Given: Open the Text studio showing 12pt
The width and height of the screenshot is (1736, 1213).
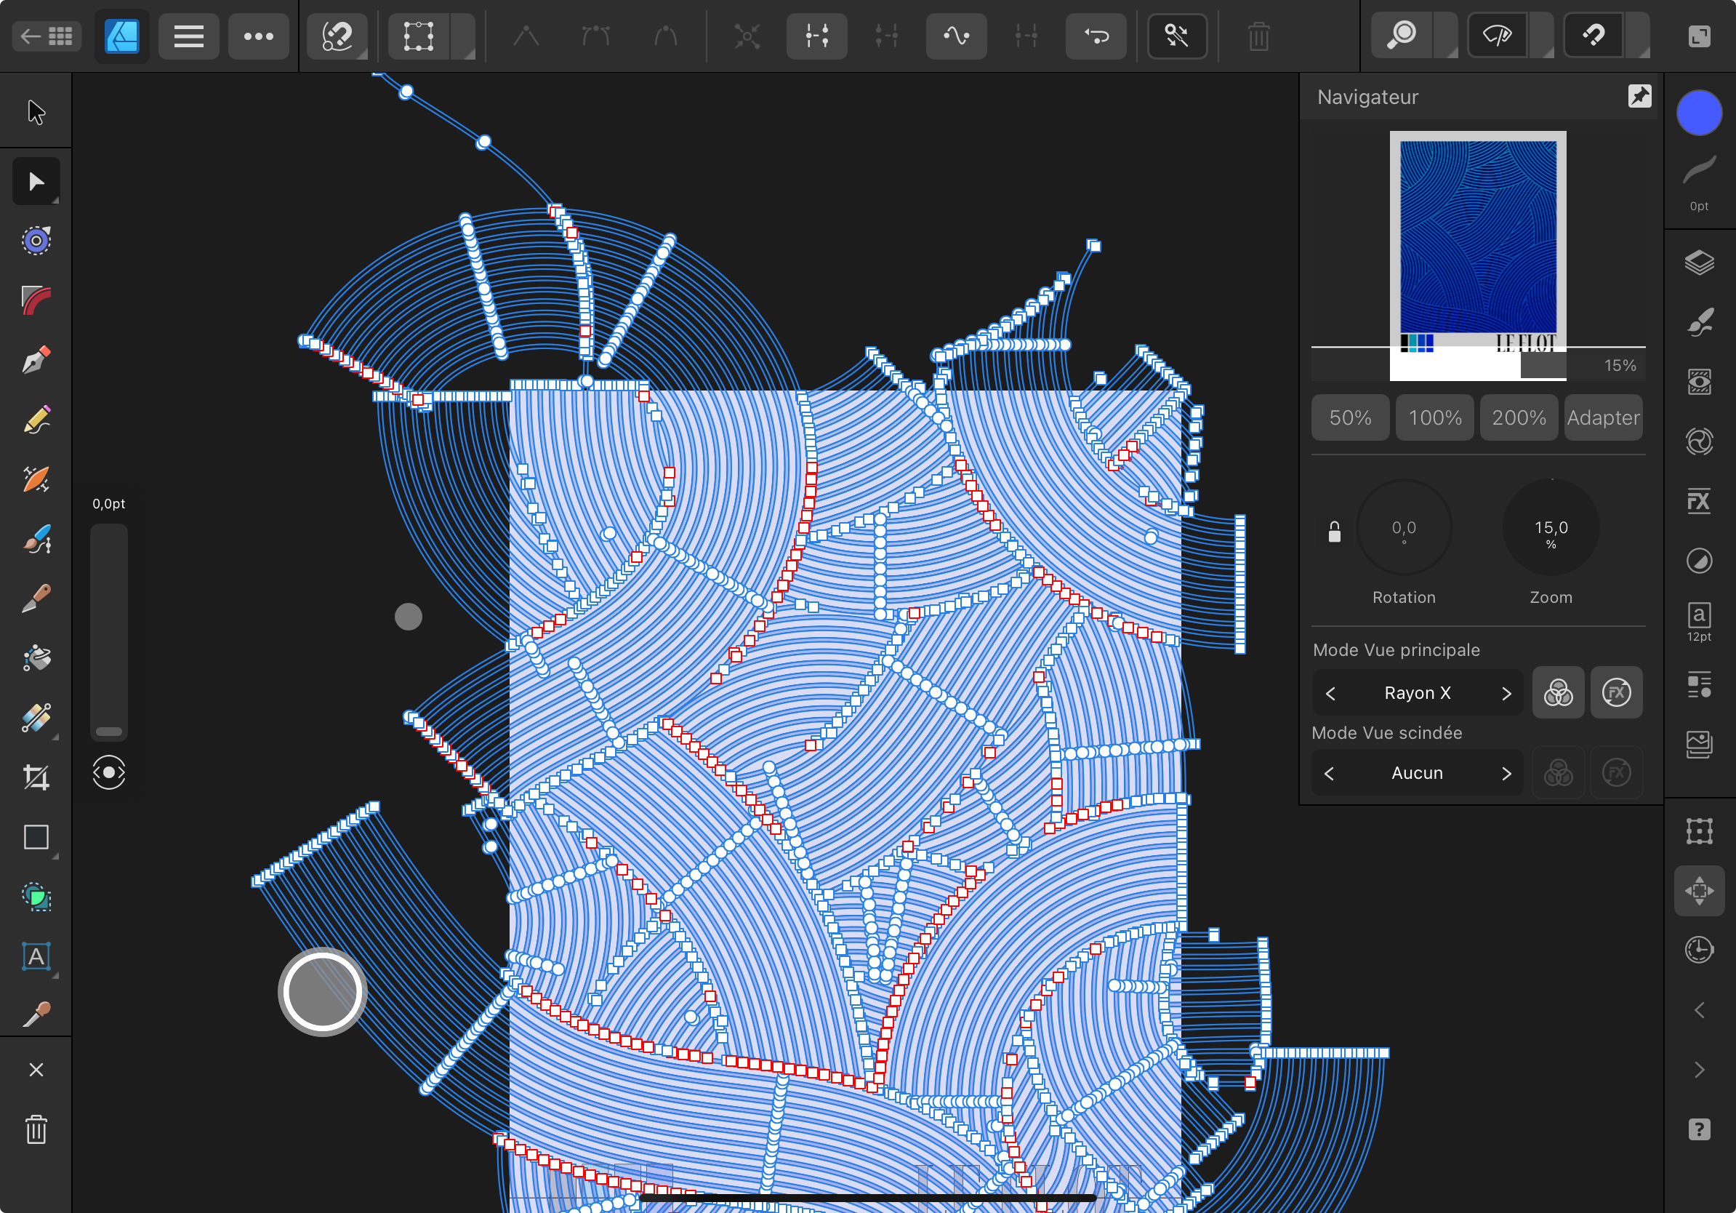Looking at the screenshot, I should (1699, 621).
